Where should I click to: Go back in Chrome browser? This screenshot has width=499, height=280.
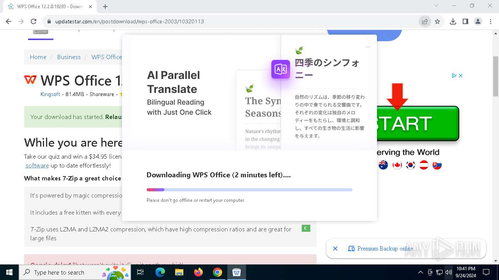coord(9,21)
